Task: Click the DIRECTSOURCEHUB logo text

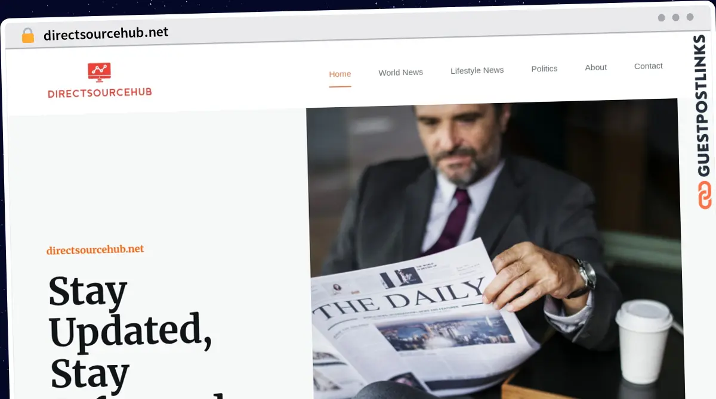Action: point(100,92)
